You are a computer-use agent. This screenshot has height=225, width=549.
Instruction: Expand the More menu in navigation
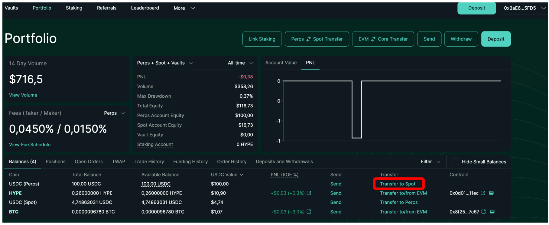coord(184,8)
